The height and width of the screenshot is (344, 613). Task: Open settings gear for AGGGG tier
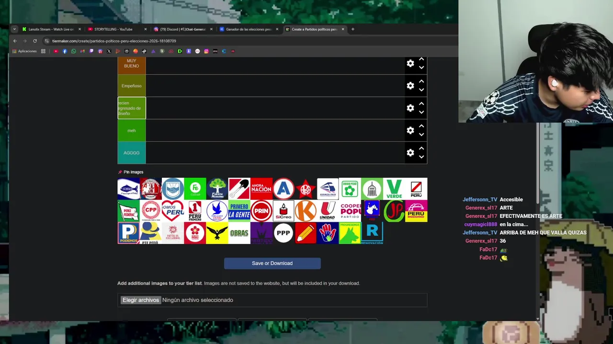coord(410,152)
